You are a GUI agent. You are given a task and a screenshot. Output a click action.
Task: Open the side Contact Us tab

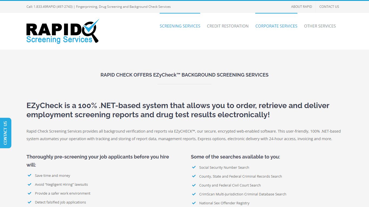(x=6, y=133)
